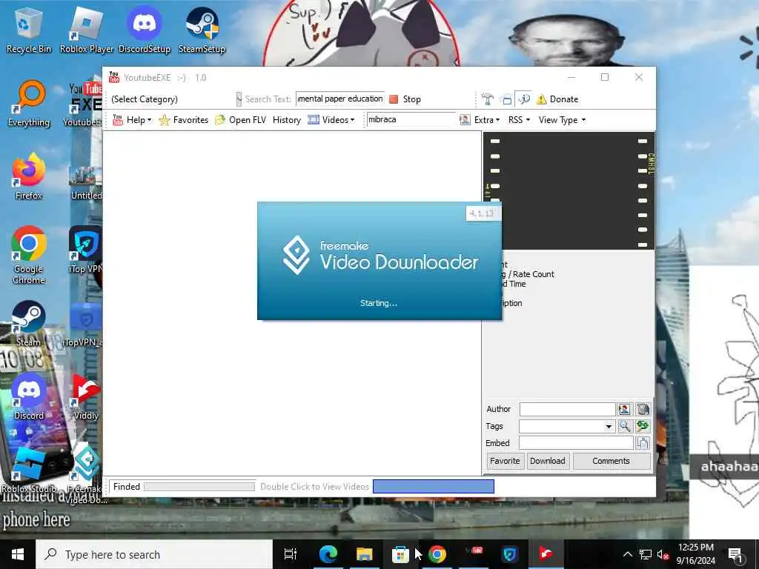Click the window layout icon beside the hammer
This screenshot has height=569, width=759.
pyautogui.click(x=506, y=99)
